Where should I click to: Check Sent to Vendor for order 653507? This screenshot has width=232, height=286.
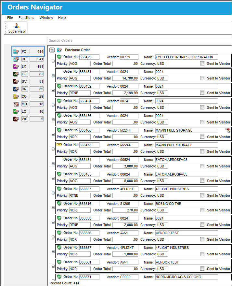[202, 195]
